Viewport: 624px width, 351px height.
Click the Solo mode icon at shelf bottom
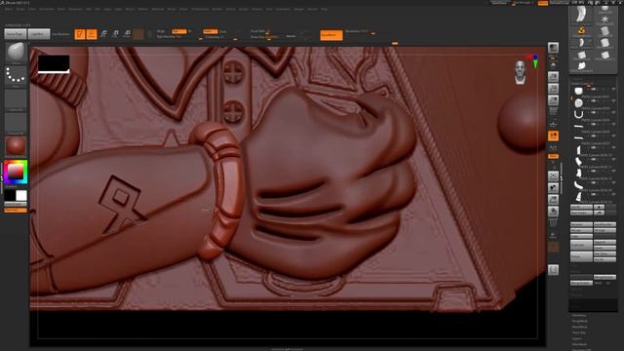pos(553,270)
